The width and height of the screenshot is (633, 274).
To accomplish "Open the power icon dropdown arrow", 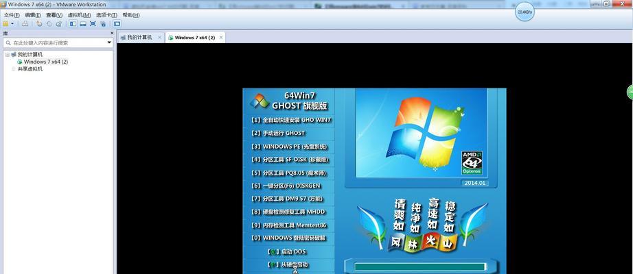I will (x=12, y=24).
